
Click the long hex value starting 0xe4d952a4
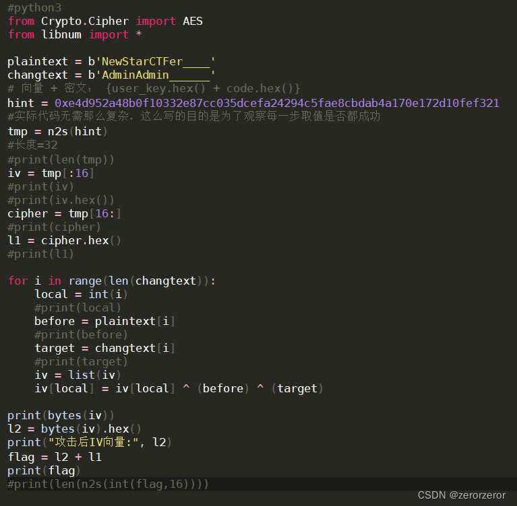pos(277,103)
